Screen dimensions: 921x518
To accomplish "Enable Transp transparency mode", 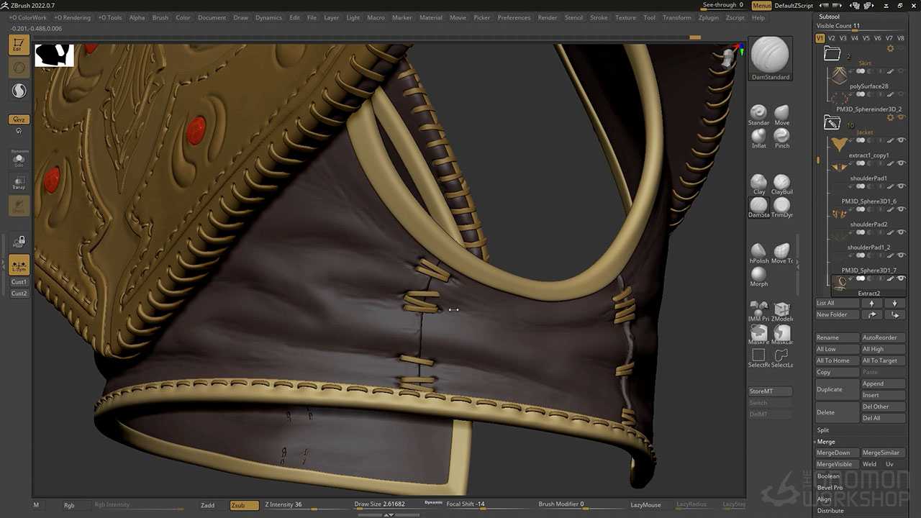I will 19,183.
